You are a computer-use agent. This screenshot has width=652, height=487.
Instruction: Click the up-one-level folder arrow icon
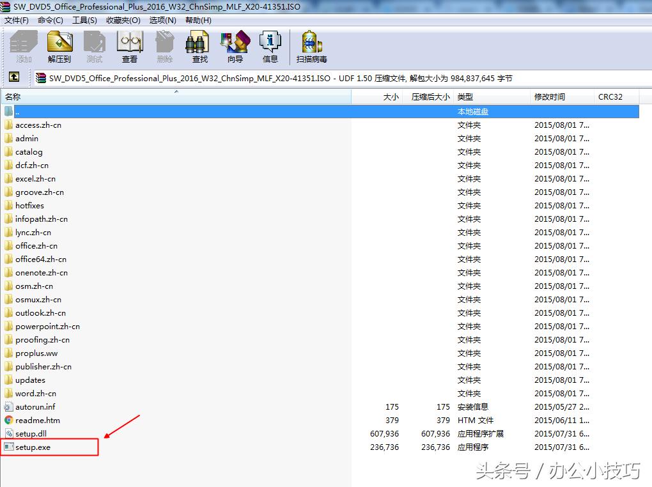point(14,77)
